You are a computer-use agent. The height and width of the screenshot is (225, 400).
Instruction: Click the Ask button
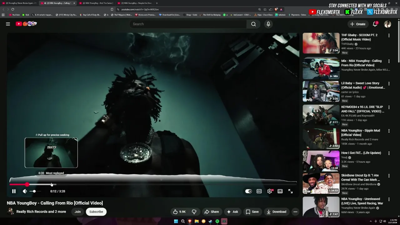(x=232, y=212)
